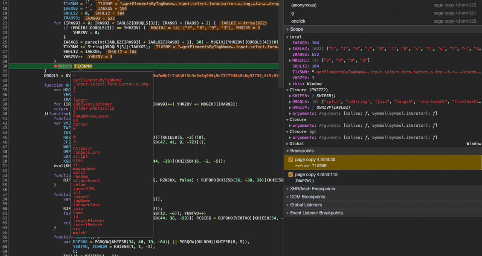Viewport: 482px width, 256px height.
Task: Click 'addEventListener' in the value tooltip
Action: pos(93,104)
